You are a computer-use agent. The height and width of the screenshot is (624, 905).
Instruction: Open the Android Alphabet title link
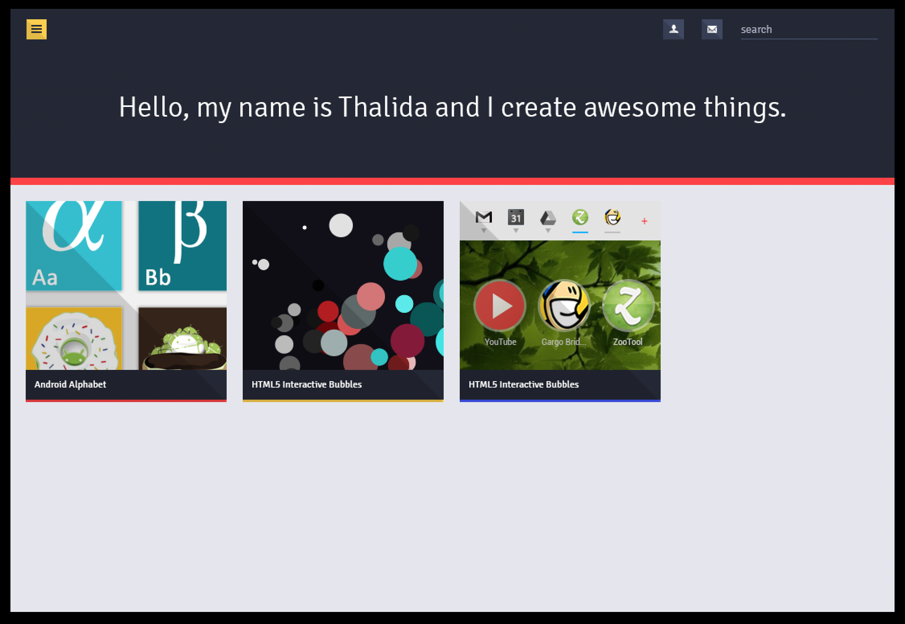70,384
